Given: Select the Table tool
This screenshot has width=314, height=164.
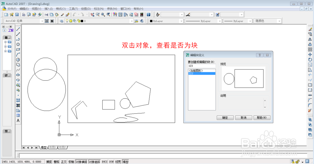Looking at the screenshot, I should 18,115.
